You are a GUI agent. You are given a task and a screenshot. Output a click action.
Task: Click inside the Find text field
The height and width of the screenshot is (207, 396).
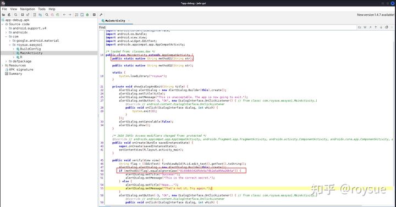coord(231,27)
